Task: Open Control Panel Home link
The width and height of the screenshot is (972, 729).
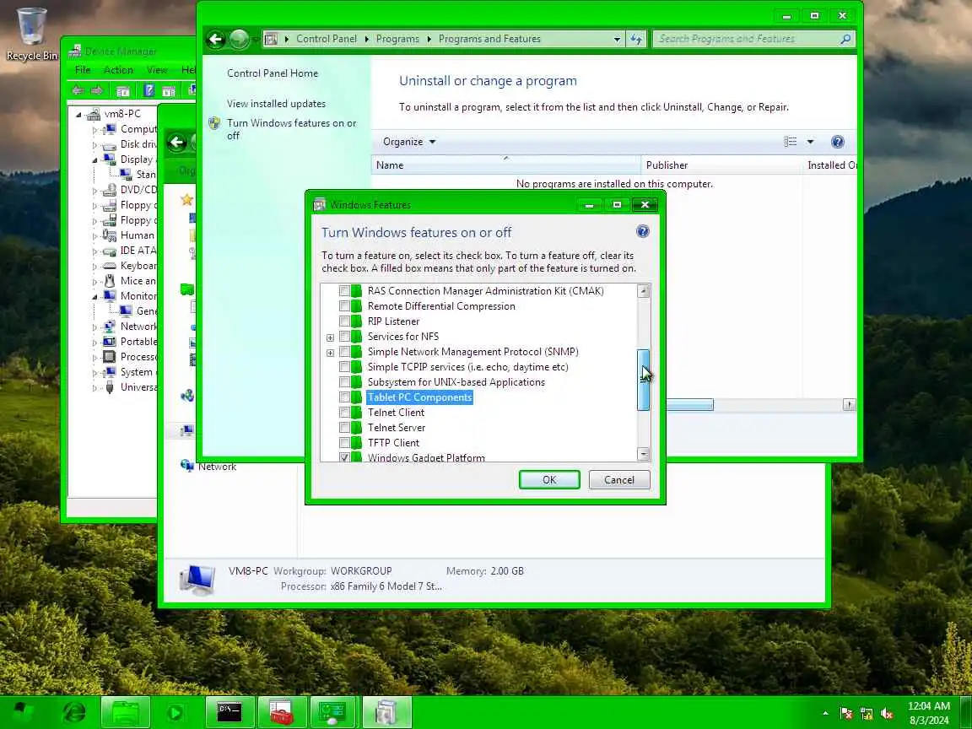Action: (x=273, y=73)
